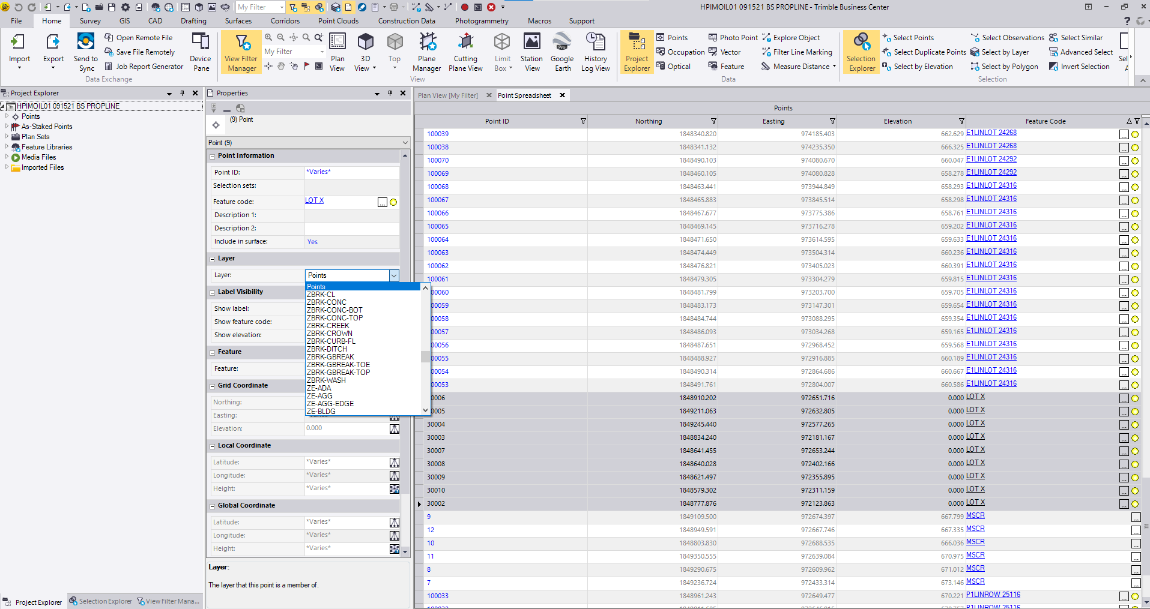Open the View Filter Manager tool
The height and width of the screenshot is (609, 1150).
241,52
